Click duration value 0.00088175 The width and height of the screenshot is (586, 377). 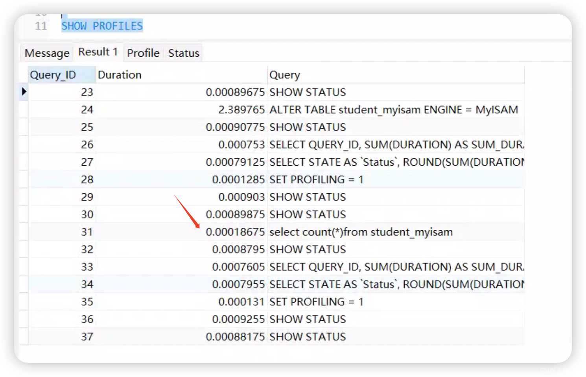[x=235, y=336]
